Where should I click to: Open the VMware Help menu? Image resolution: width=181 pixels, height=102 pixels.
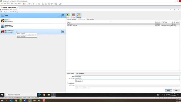pos(20,4)
